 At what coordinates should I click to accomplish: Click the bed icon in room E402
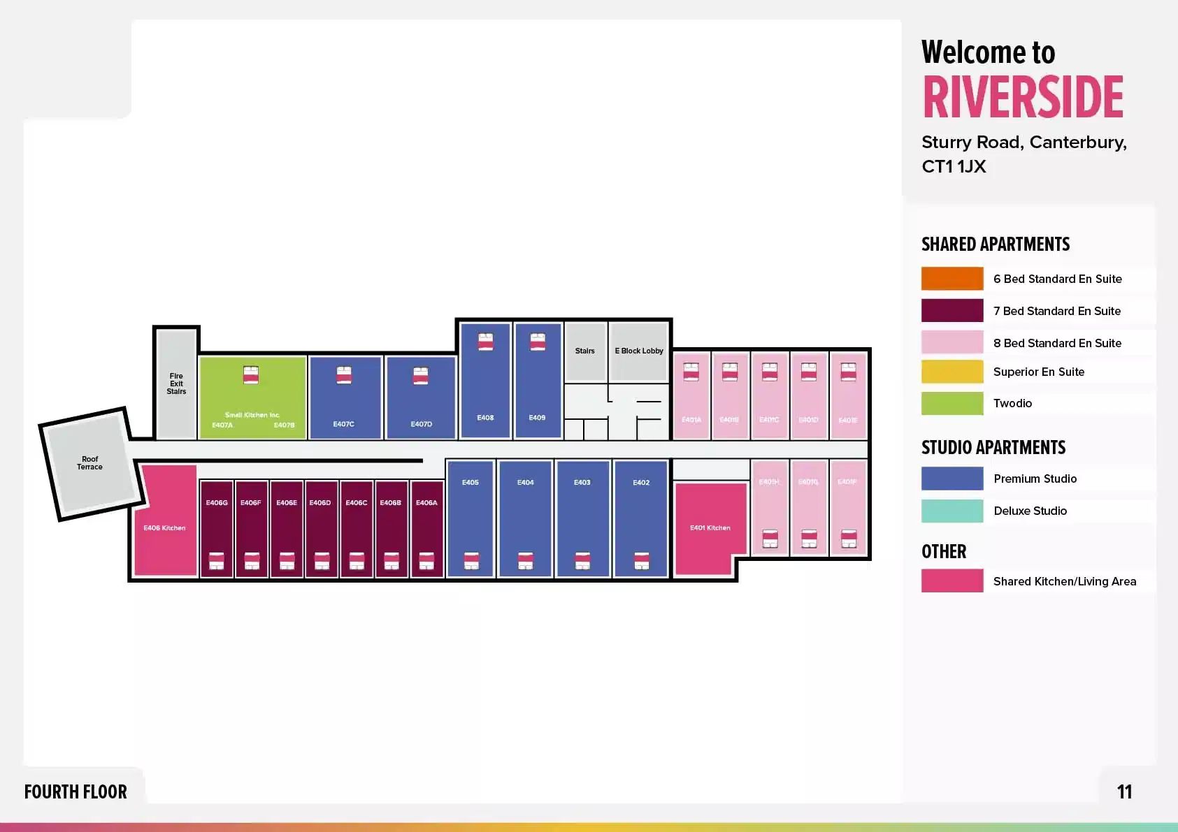point(641,561)
